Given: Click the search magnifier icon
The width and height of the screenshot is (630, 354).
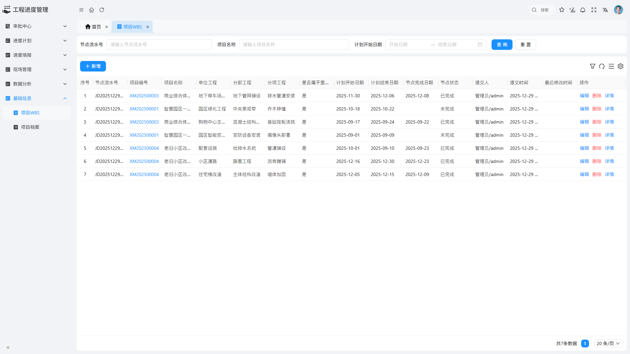Looking at the screenshot, I should pos(534,10).
